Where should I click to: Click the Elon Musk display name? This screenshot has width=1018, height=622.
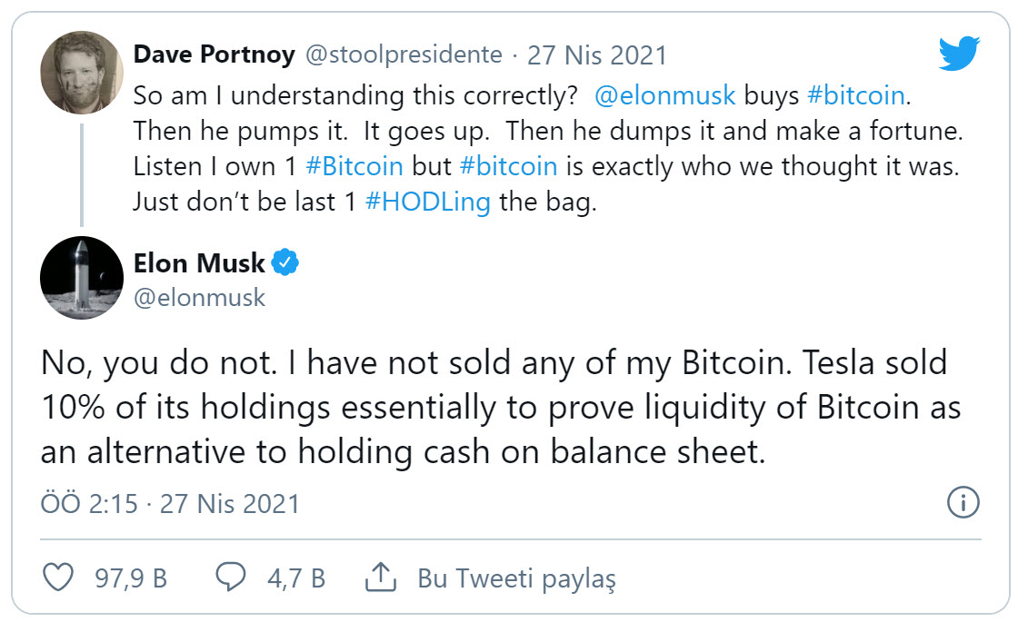click(x=199, y=263)
